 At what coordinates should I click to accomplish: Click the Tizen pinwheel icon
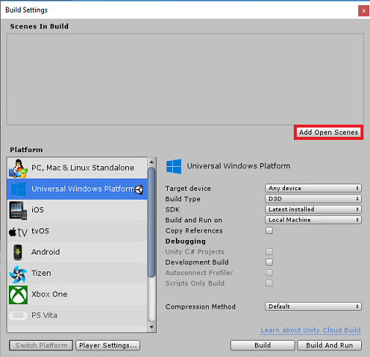(18, 274)
